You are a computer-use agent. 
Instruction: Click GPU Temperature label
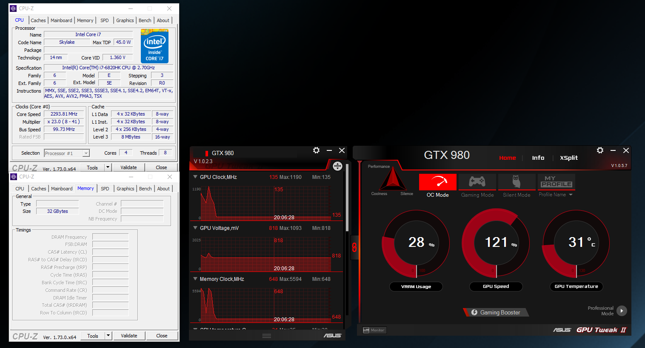pyautogui.click(x=577, y=286)
